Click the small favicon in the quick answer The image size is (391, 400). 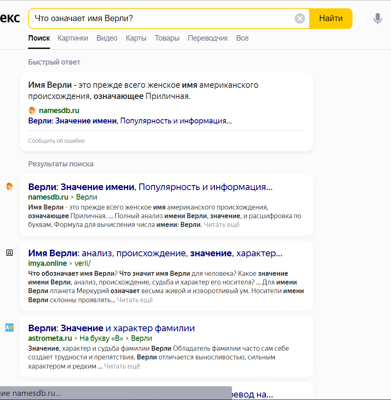click(x=32, y=111)
